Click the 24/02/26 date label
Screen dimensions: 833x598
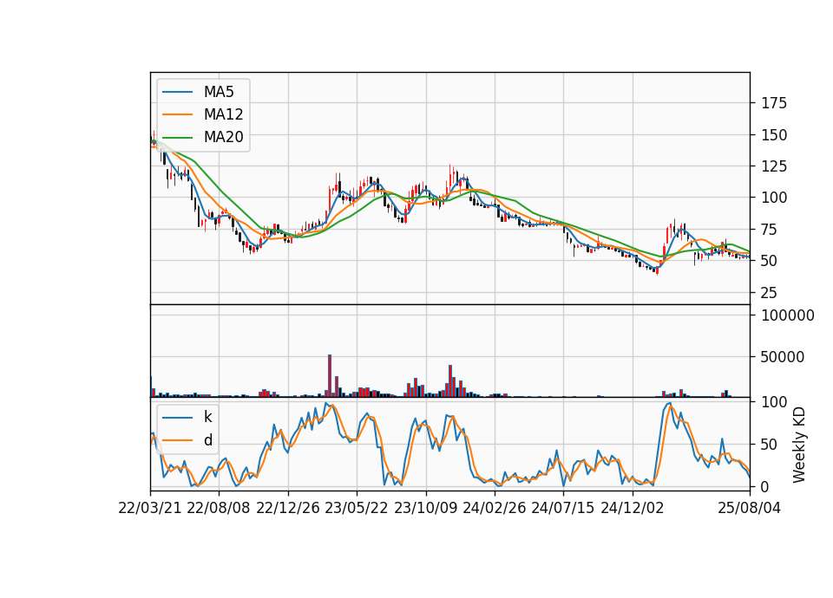495,508
